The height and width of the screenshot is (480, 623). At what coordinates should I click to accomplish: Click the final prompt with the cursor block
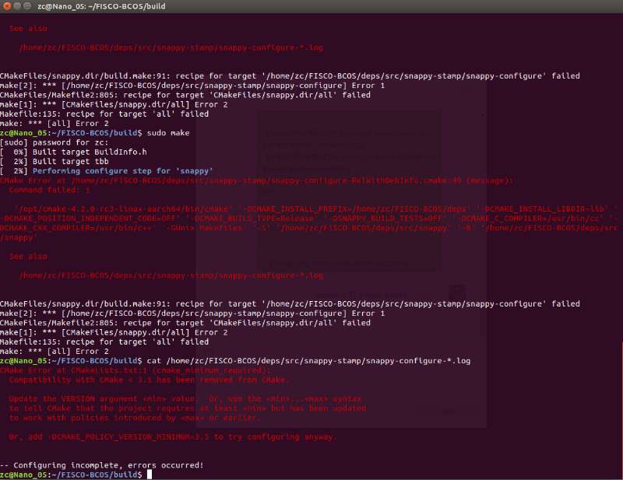[76, 475]
